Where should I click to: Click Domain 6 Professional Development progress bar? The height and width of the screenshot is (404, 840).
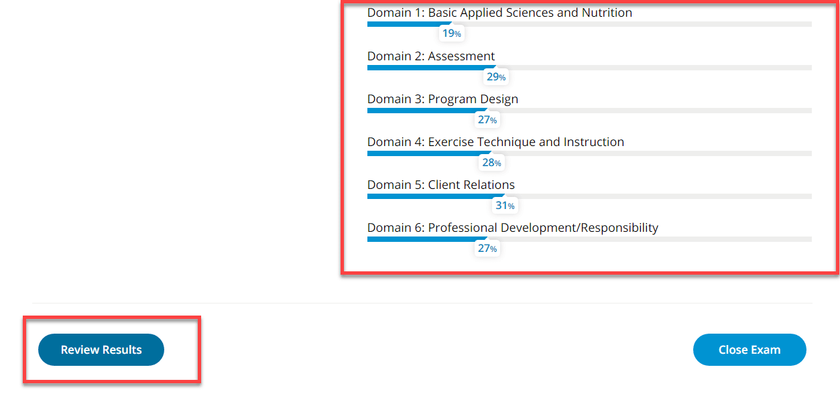pos(589,239)
